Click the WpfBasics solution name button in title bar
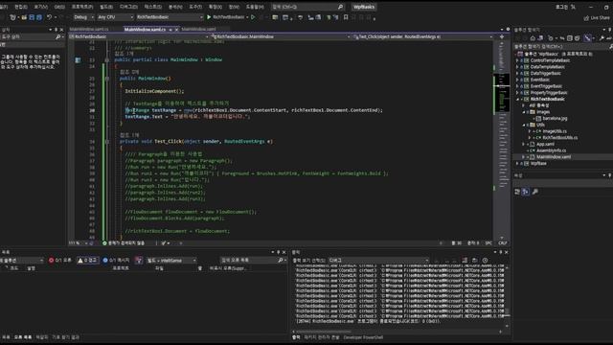Image resolution: width=613 pixels, height=345 pixels. (x=364, y=7)
